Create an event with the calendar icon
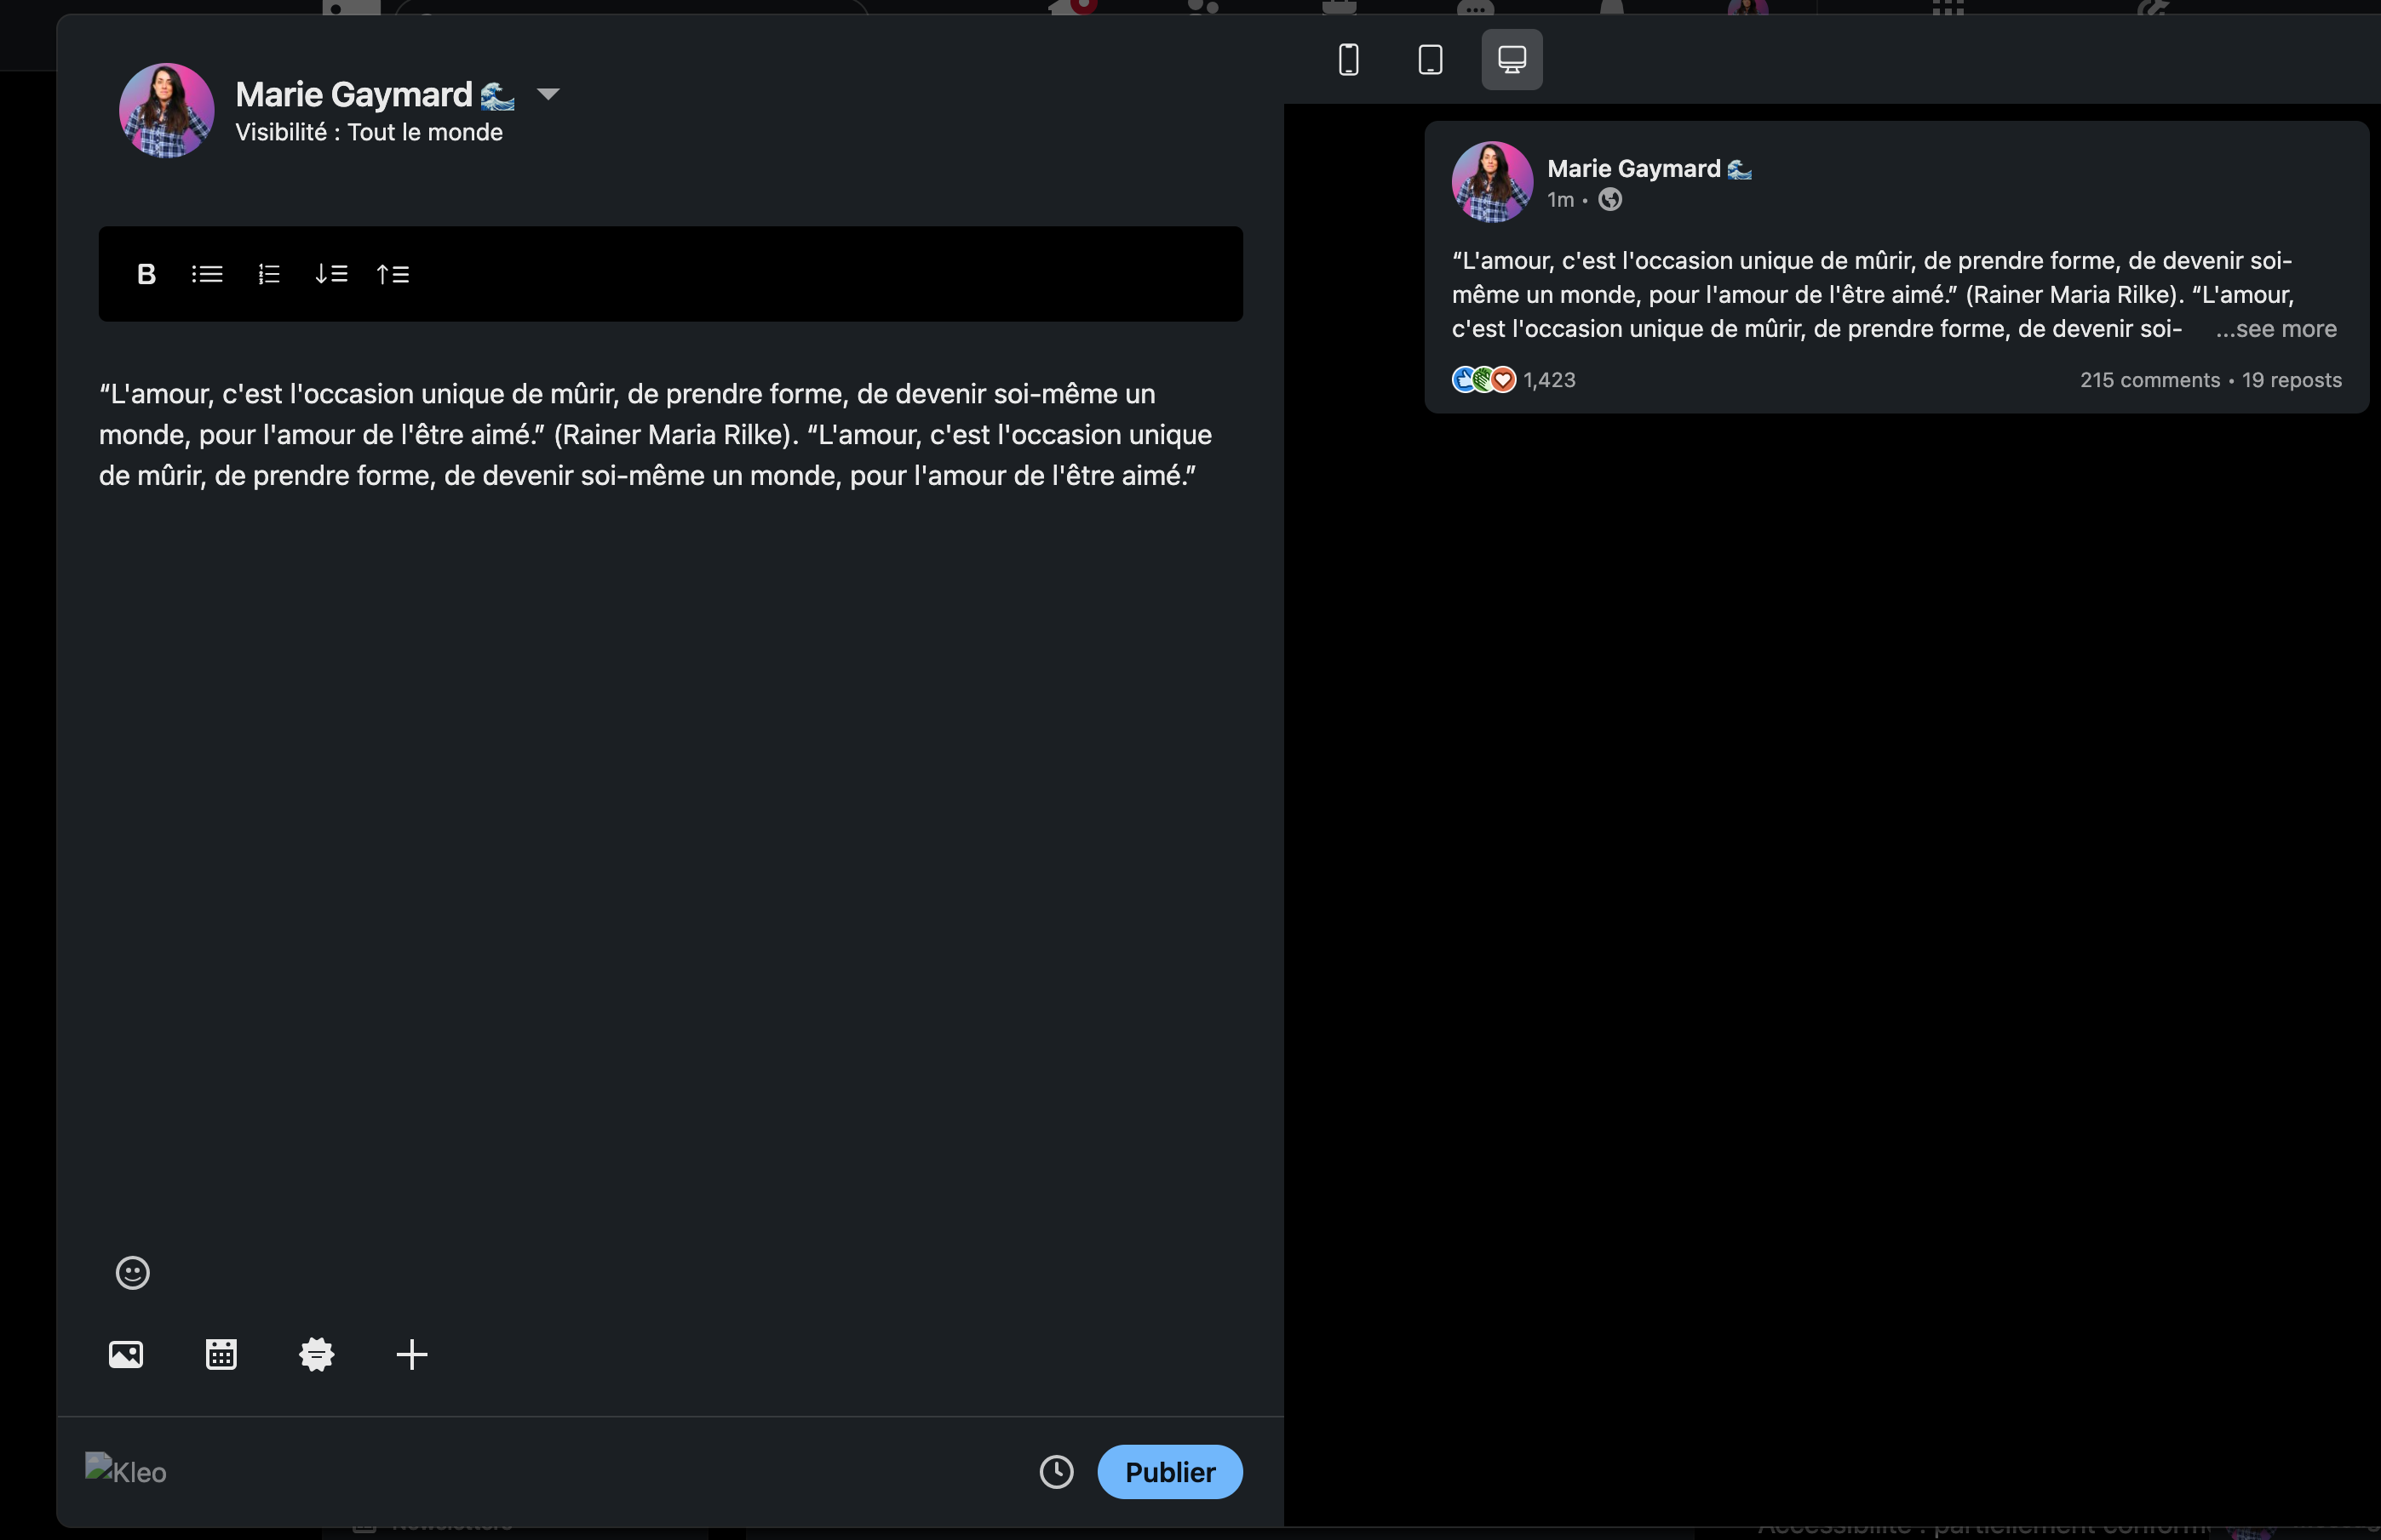This screenshot has width=2381, height=1540. tap(221, 1355)
